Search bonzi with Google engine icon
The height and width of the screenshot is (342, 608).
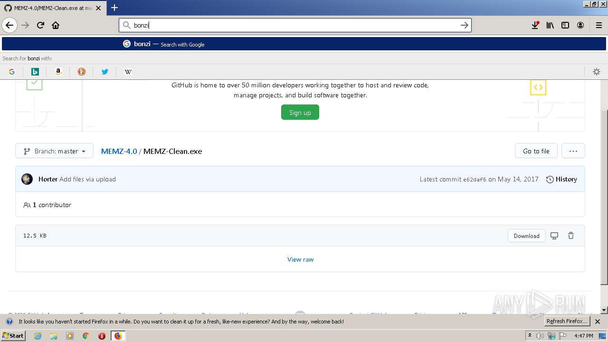(12, 72)
